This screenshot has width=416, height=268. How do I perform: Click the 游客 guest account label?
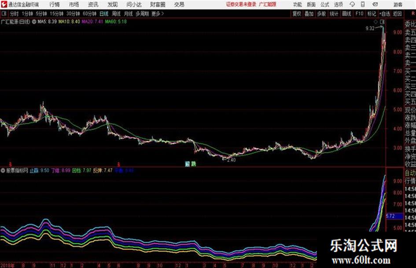[x=398, y=4]
